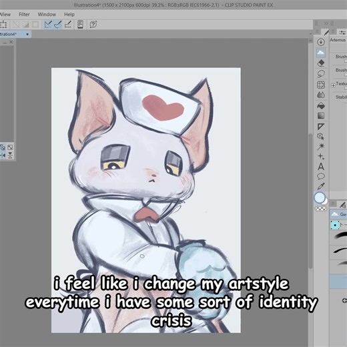Expand the double-chevron palette dock arrows
Screen dimensions: 347x347
pos(326,23)
